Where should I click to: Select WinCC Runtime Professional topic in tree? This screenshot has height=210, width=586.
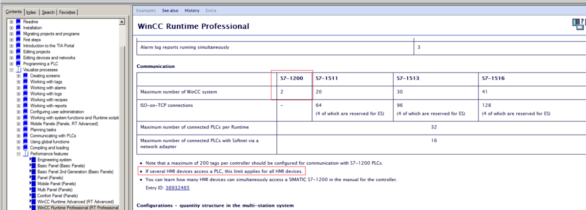[x=78, y=208]
